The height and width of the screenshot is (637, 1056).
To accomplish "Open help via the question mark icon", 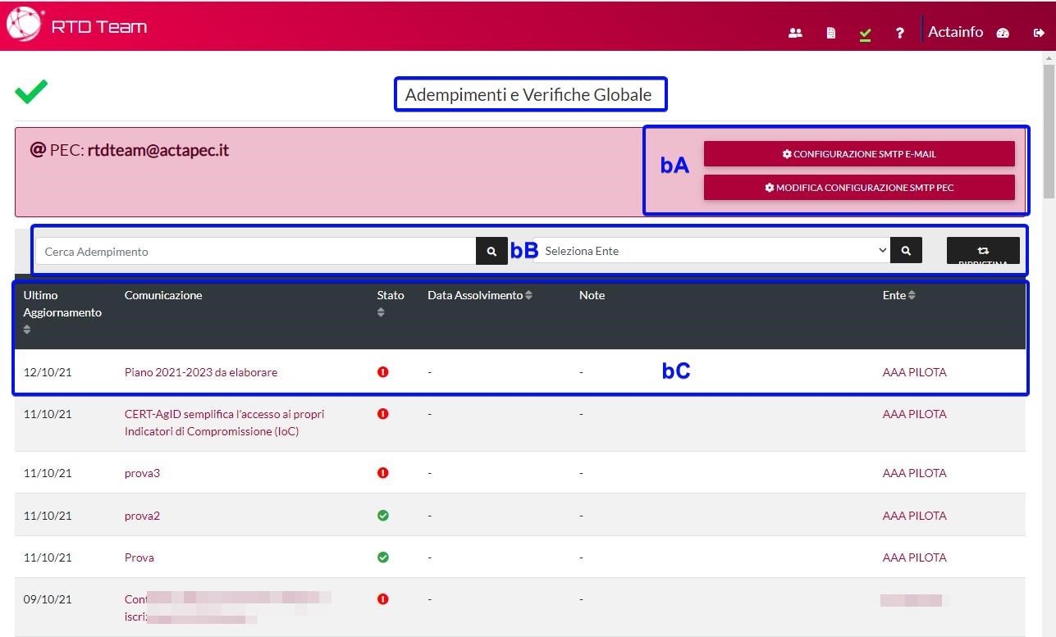I will pyautogui.click(x=900, y=34).
